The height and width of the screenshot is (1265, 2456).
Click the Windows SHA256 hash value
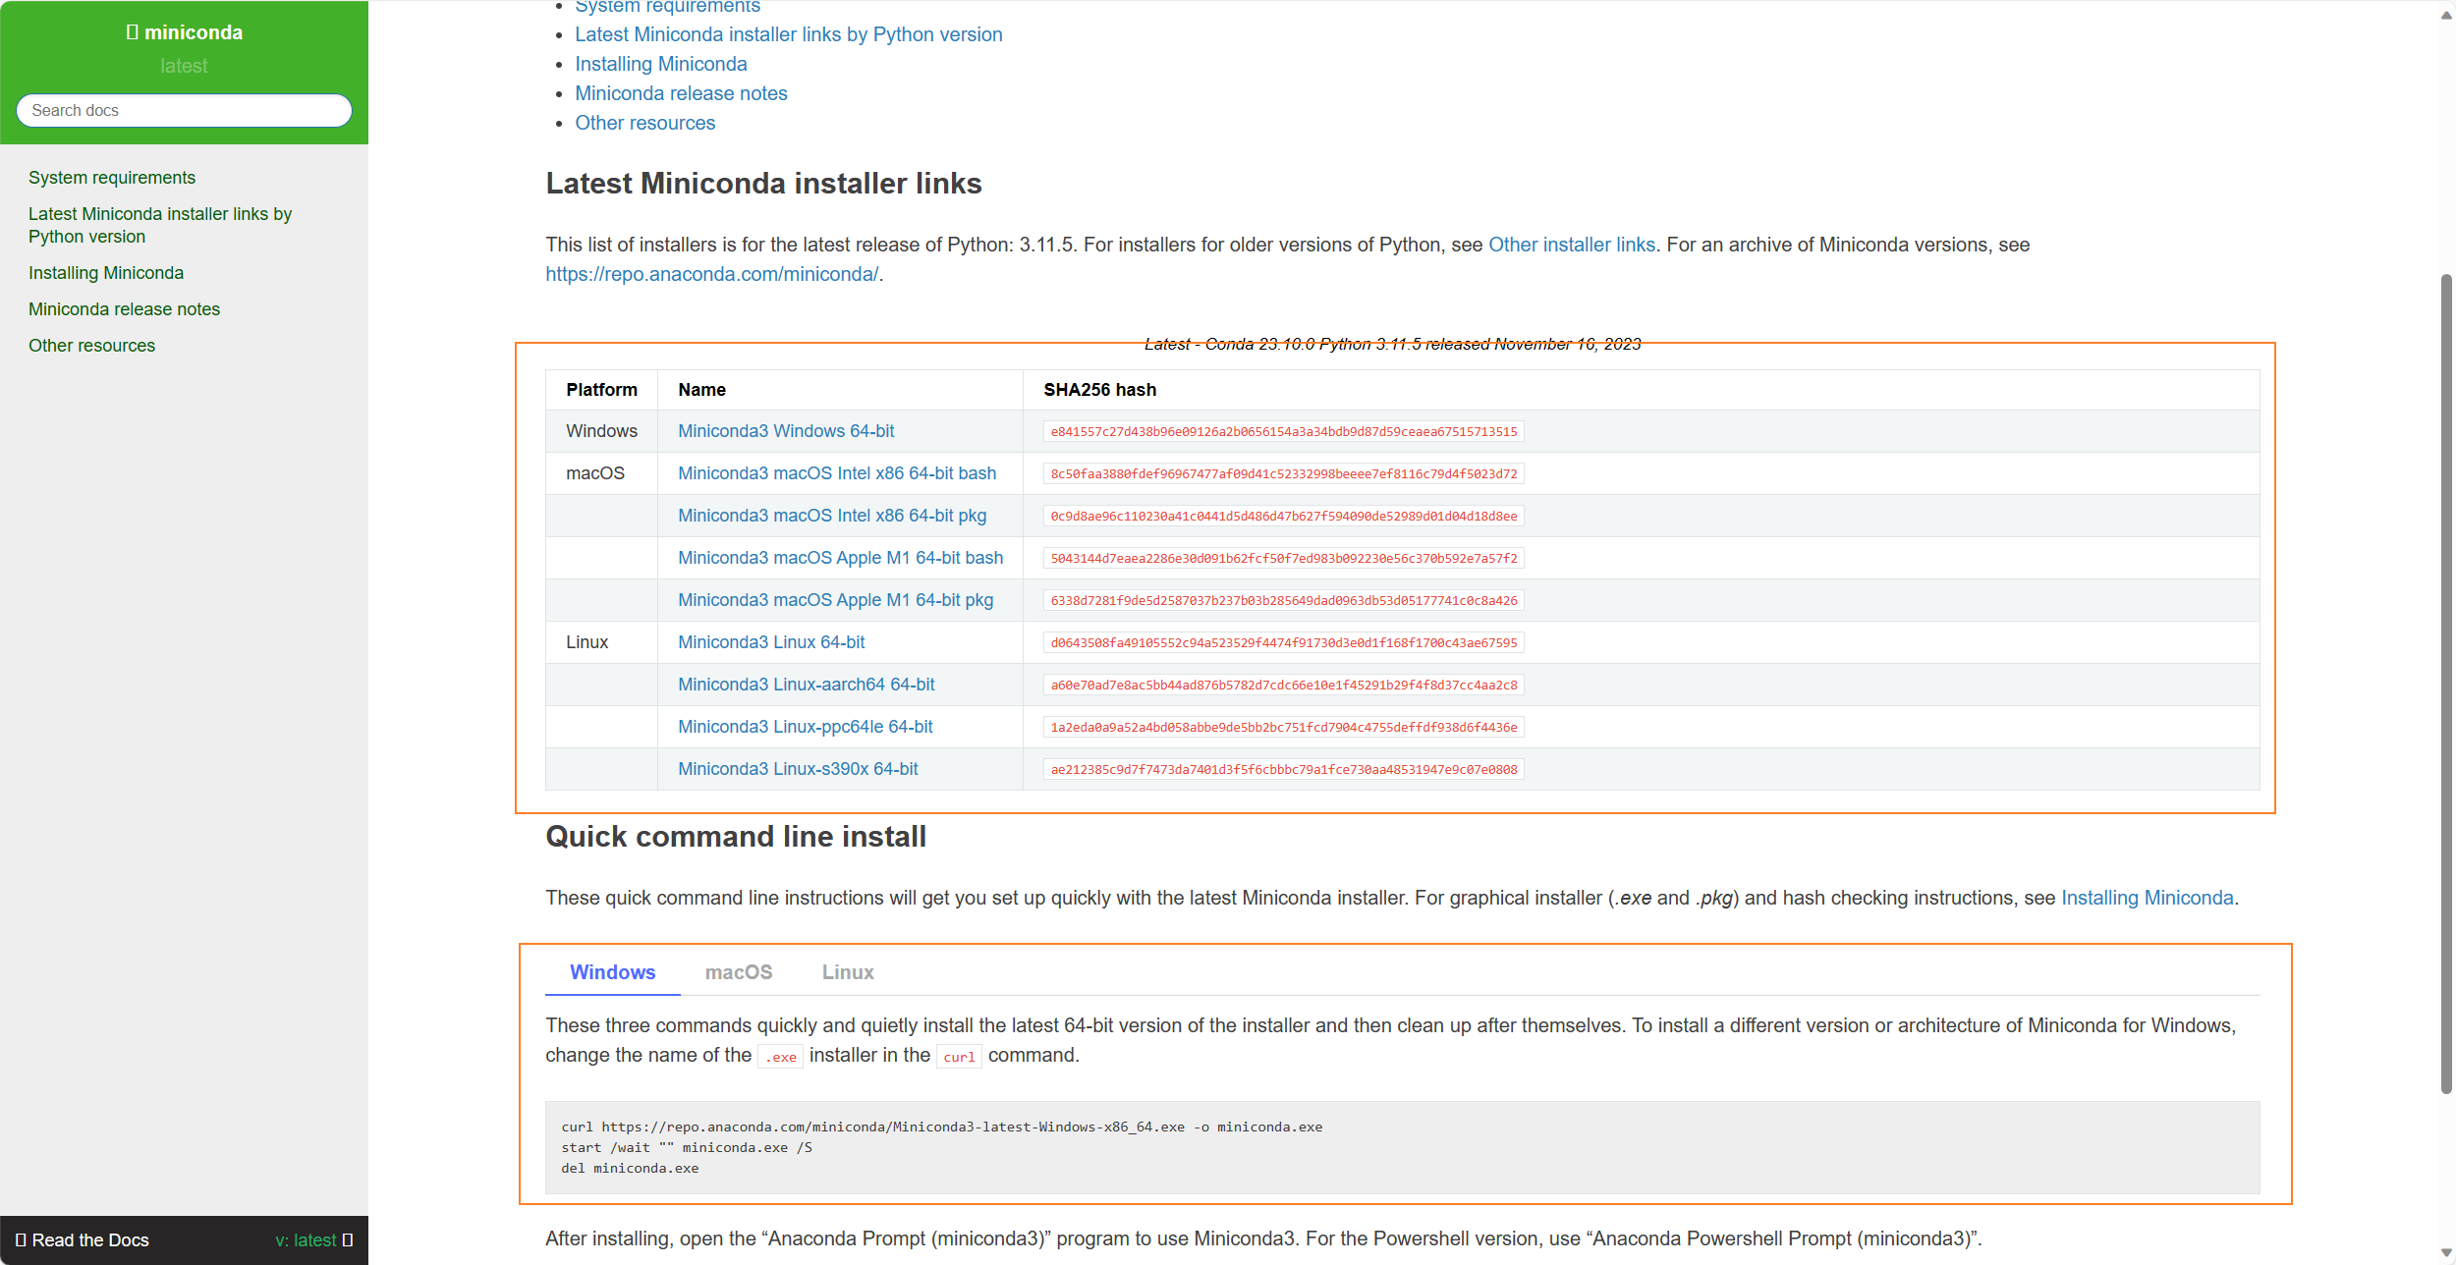click(1283, 432)
